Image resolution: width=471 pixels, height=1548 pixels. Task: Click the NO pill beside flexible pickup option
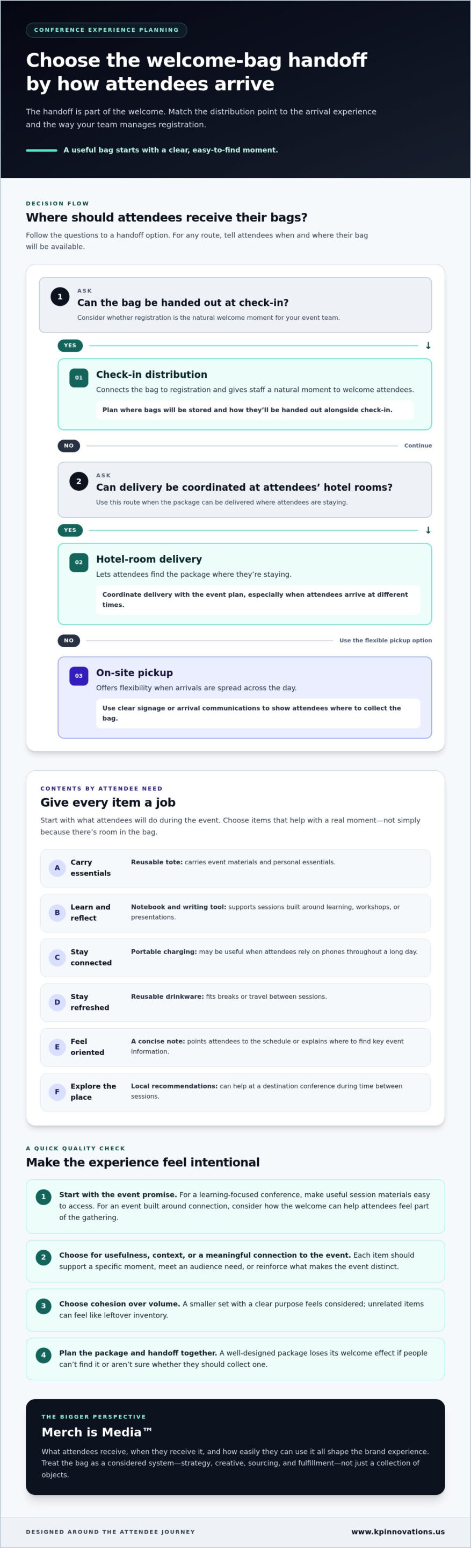(x=69, y=641)
